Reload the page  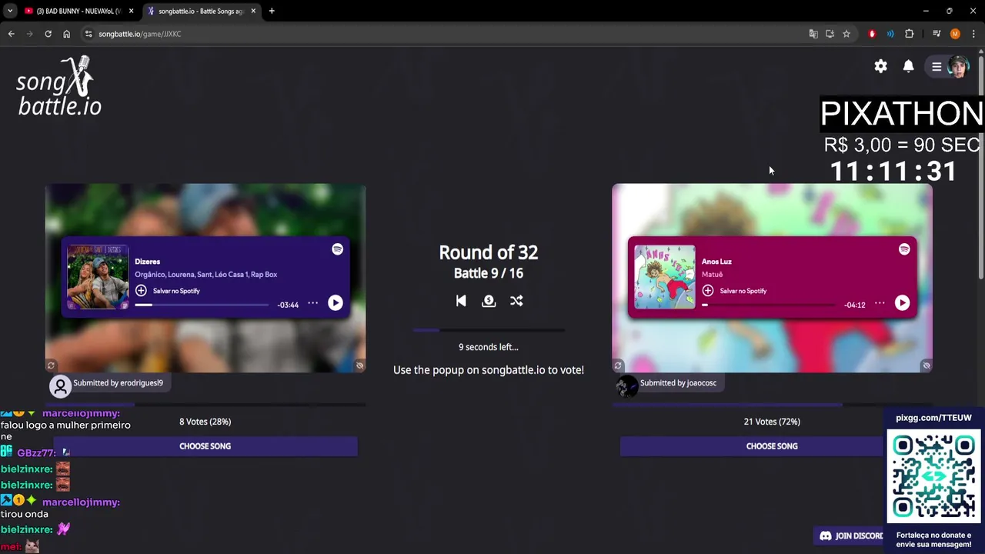(48, 34)
